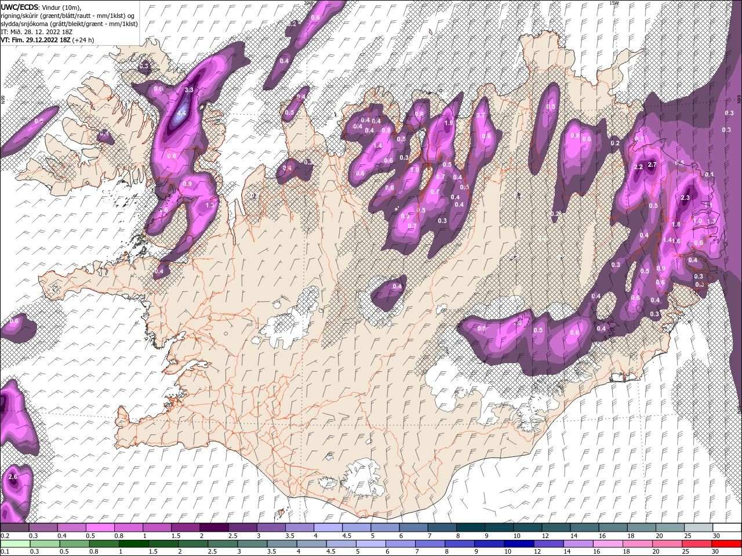Click the slate blue 6 mm snow legend swatch
This screenshot has width=742, height=556.
coord(413,528)
